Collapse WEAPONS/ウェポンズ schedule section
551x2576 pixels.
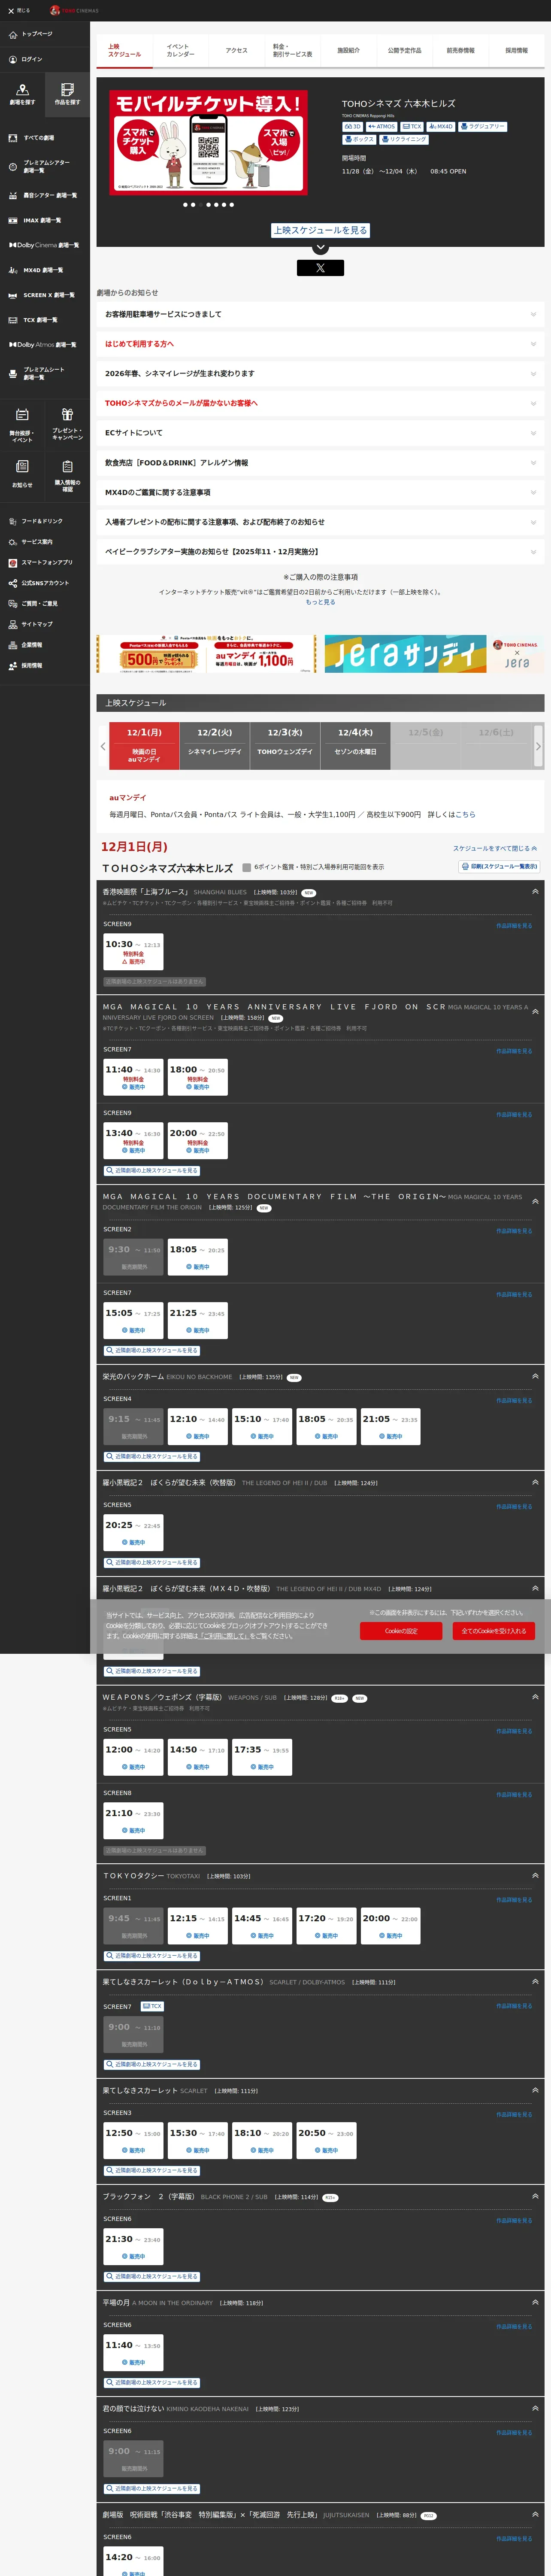click(x=535, y=1697)
